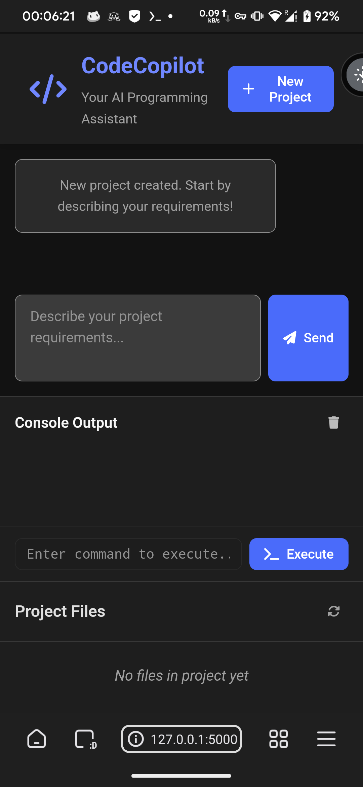Image resolution: width=363 pixels, height=787 pixels.
Task: Tap the site info icon beside 127.0.0.1:5000
Action: 136,739
